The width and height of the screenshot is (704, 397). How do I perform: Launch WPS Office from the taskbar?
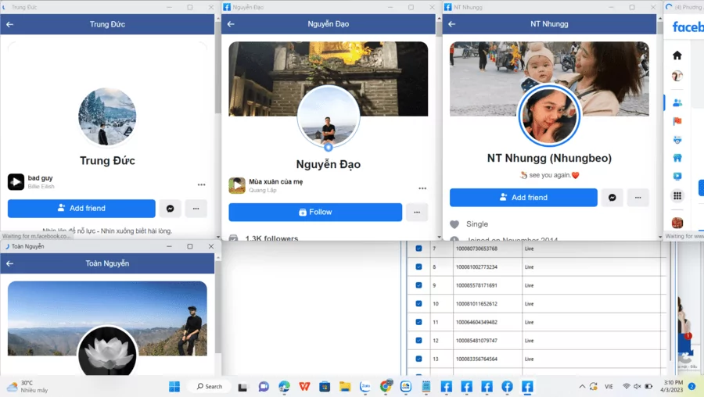pos(304,387)
